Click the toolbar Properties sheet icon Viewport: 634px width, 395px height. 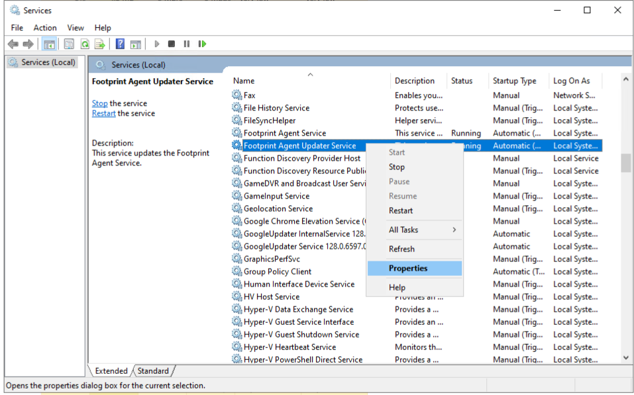tap(69, 44)
